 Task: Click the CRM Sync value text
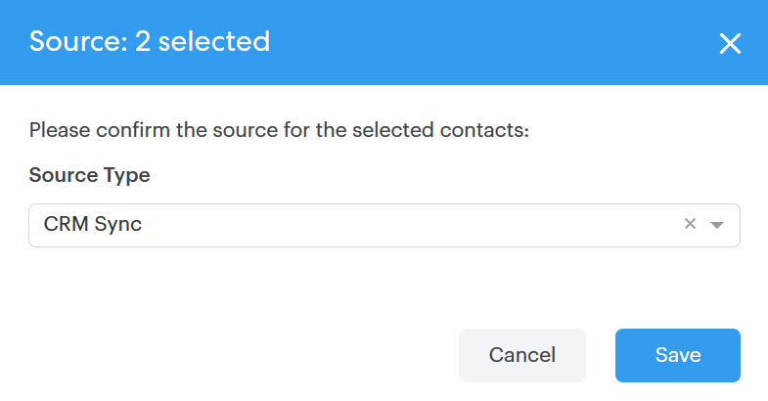[x=93, y=224]
